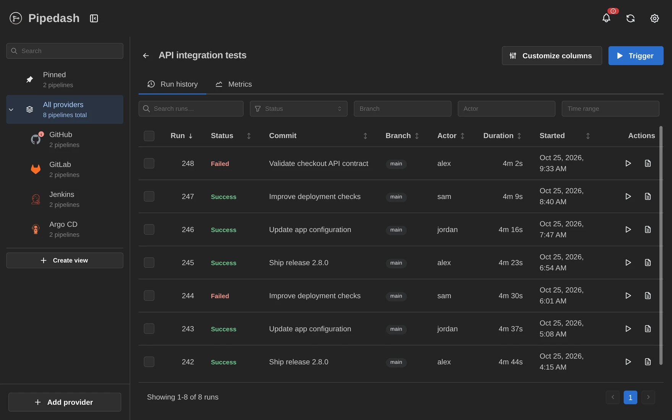This screenshot has width=672, height=420.
Task: View logs for run 248
Action: tap(648, 163)
